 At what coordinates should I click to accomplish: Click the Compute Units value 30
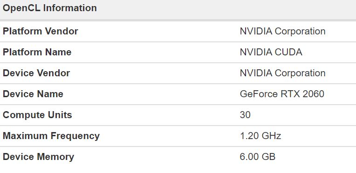pyautogui.click(x=245, y=115)
